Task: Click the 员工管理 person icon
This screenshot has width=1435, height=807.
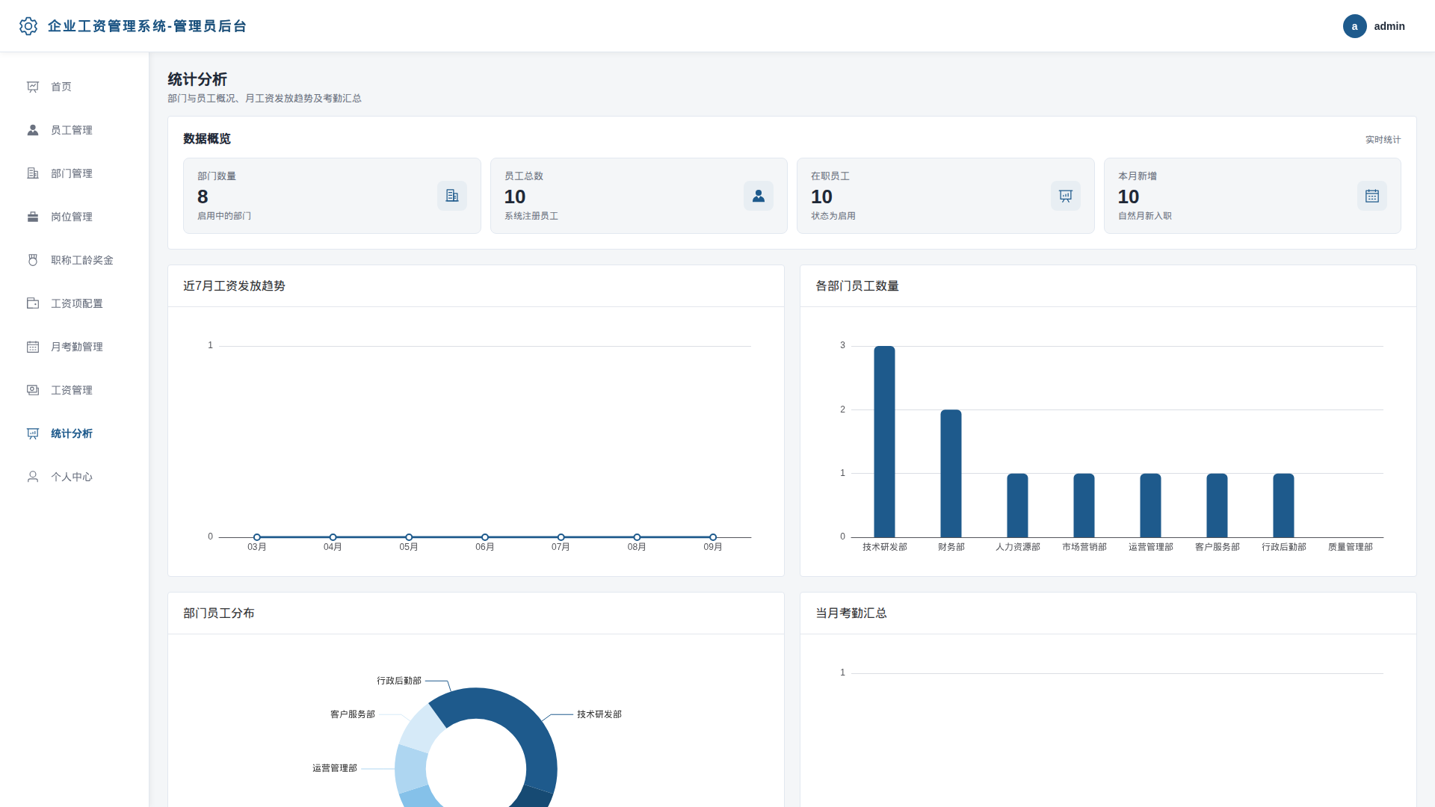Action: pyautogui.click(x=33, y=130)
